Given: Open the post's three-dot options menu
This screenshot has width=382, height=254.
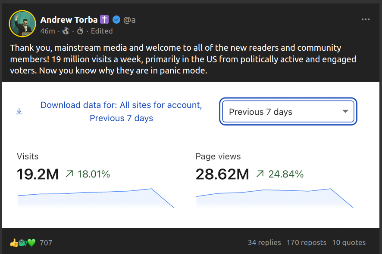Looking at the screenshot, I should 366,19.
